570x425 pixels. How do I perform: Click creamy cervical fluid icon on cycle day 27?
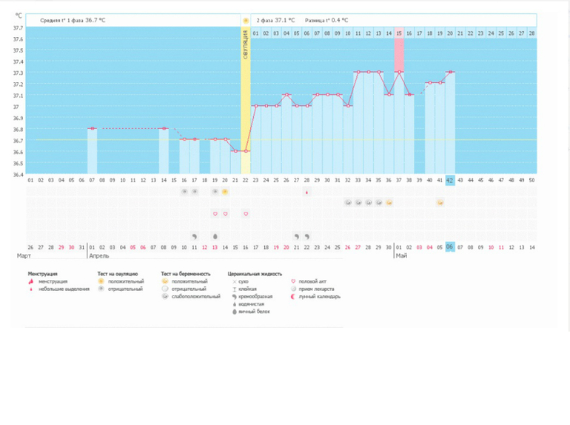pos(297,237)
